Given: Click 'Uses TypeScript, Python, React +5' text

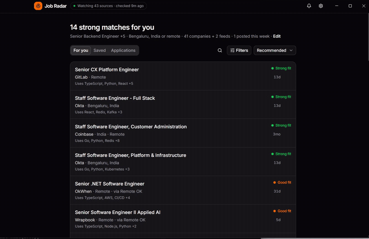Looking at the screenshot, I should 104,84.
